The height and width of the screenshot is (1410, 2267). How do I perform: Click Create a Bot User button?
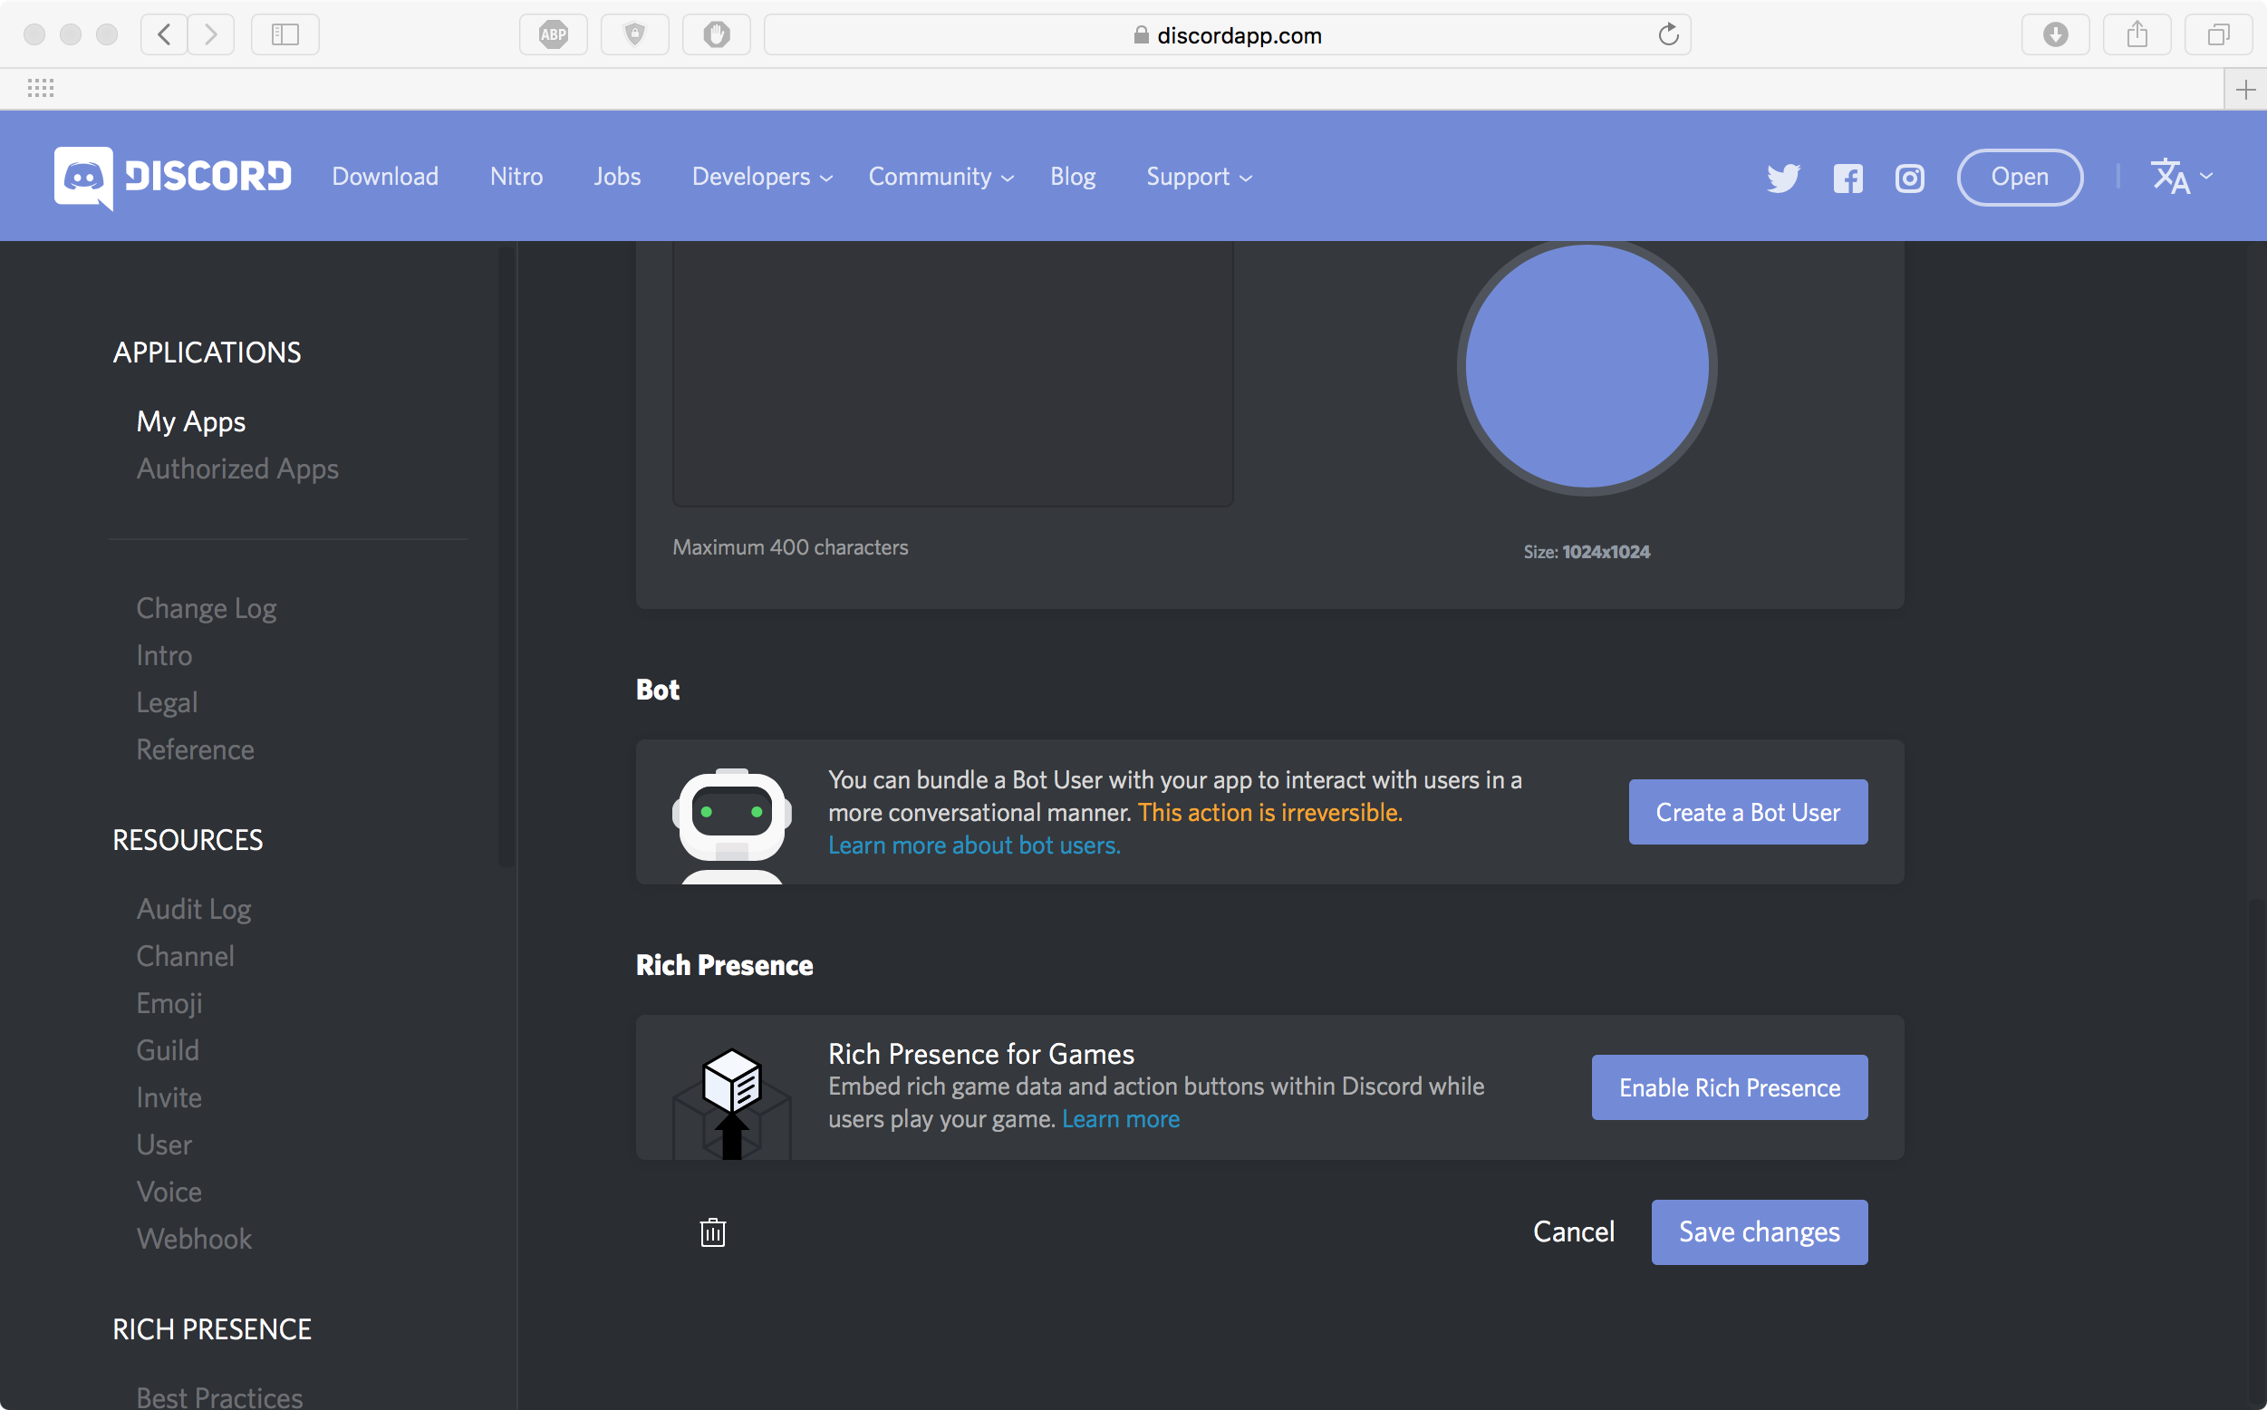click(1747, 812)
